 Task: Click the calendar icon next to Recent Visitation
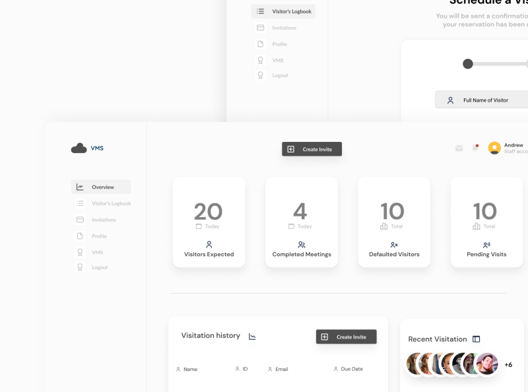[x=476, y=339]
